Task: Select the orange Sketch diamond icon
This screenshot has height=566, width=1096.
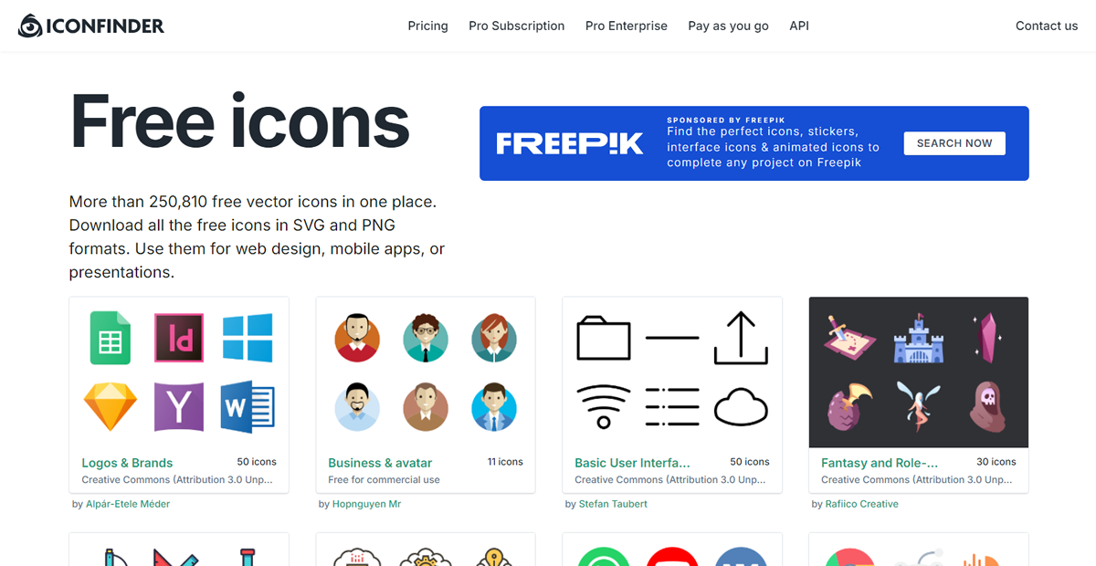Action: coord(111,406)
